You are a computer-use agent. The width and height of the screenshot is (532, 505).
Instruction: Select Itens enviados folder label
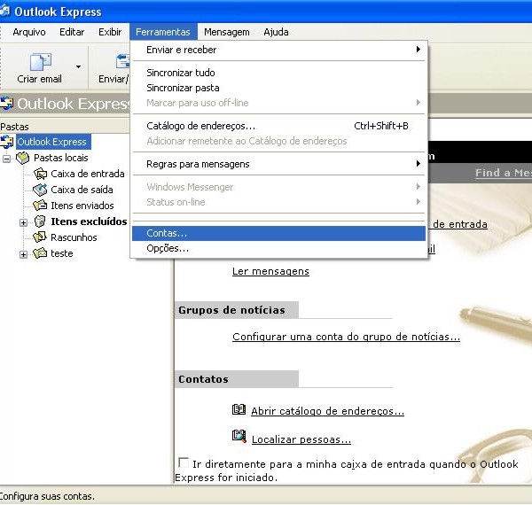click(82, 206)
